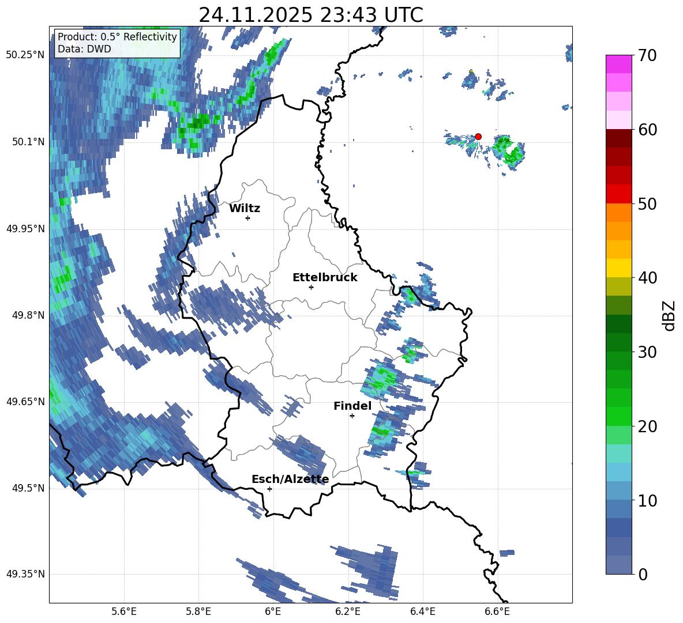Click the 'Data: DWD' text
The width and height of the screenshot is (683, 623).
click(x=84, y=49)
